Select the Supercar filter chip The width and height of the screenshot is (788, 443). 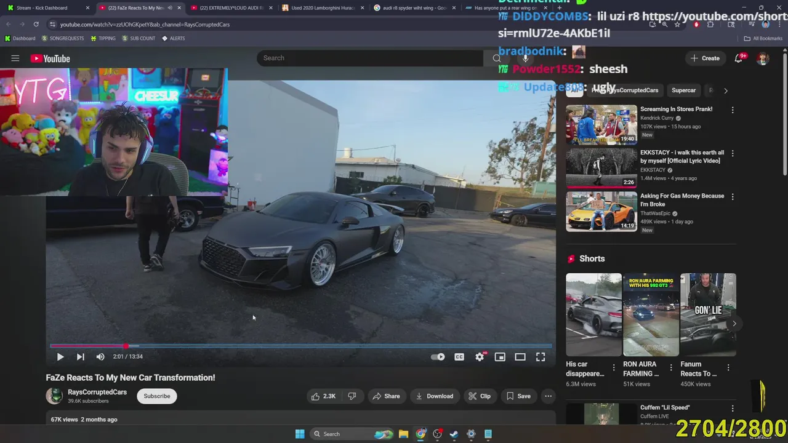tap(683, 90)
